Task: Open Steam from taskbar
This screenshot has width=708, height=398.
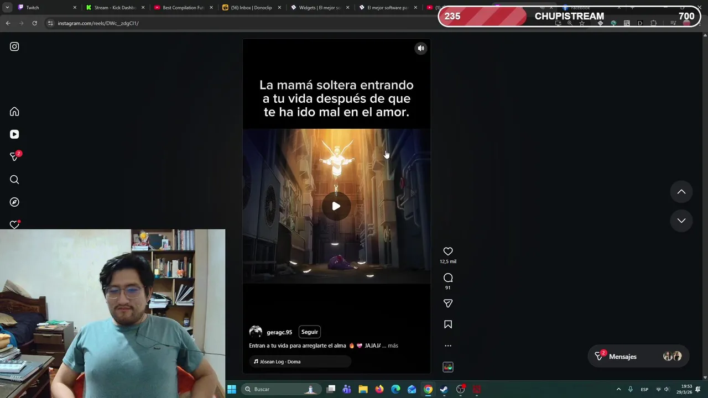Action: (444, 389)
